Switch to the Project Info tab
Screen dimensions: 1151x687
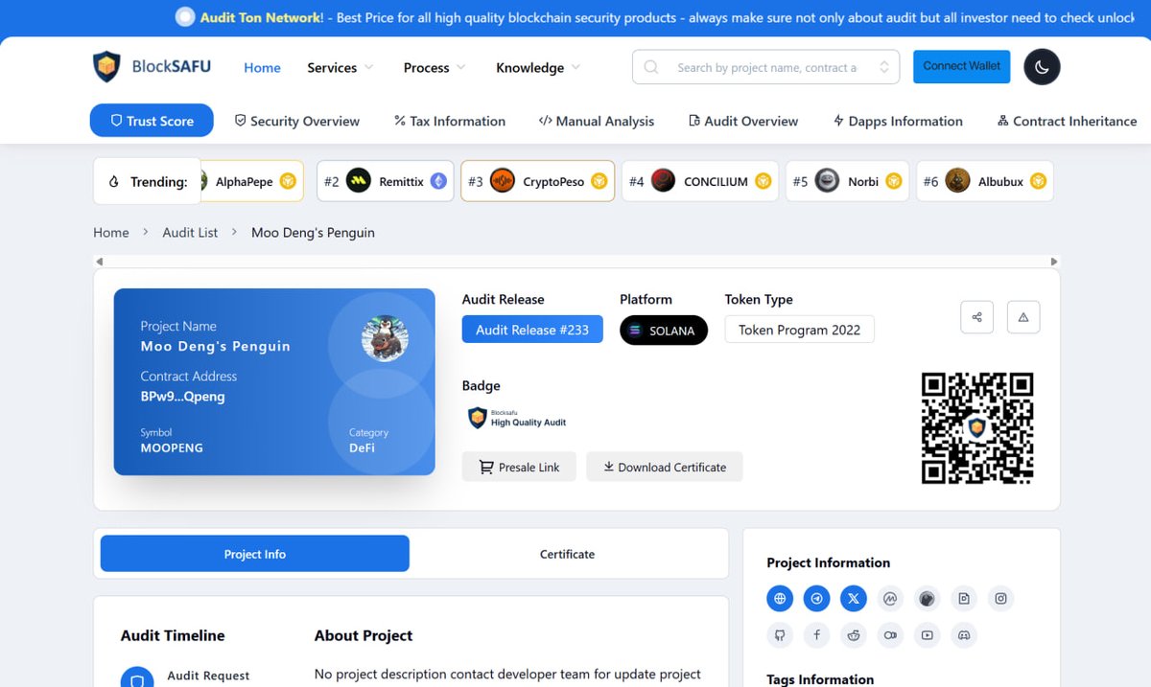[x=255, y=554]
